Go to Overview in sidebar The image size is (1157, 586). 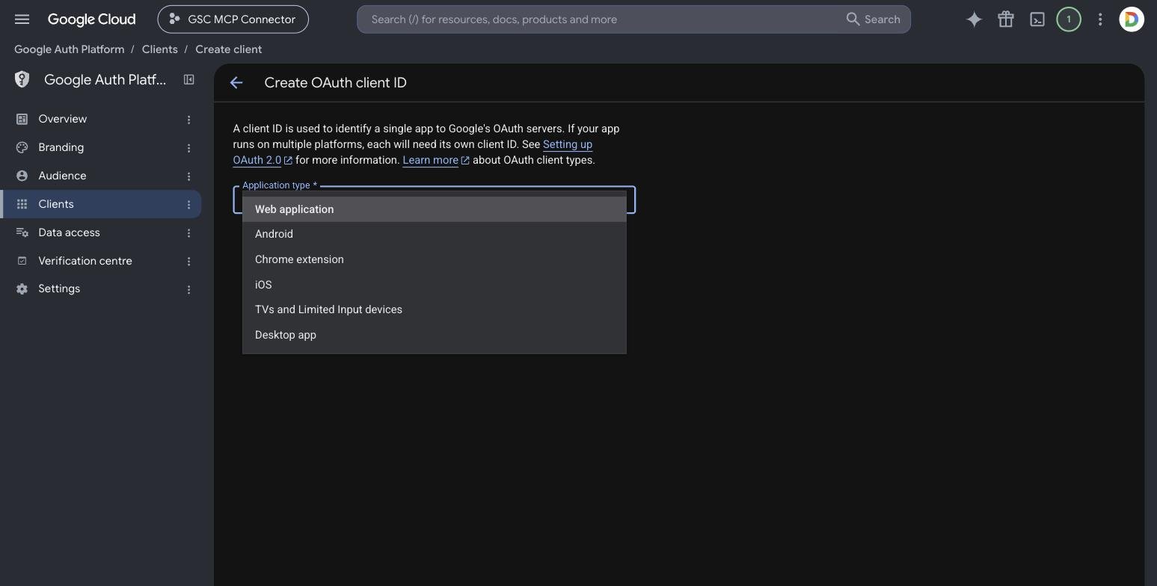pos(63,119)
